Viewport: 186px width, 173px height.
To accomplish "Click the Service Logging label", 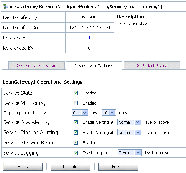I will [21, 153].
